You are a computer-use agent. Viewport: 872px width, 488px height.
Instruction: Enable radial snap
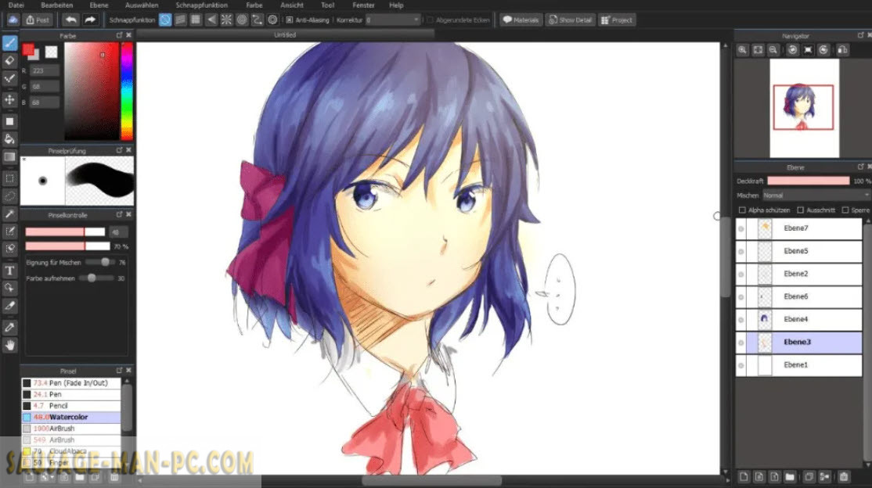pos(226,20)
